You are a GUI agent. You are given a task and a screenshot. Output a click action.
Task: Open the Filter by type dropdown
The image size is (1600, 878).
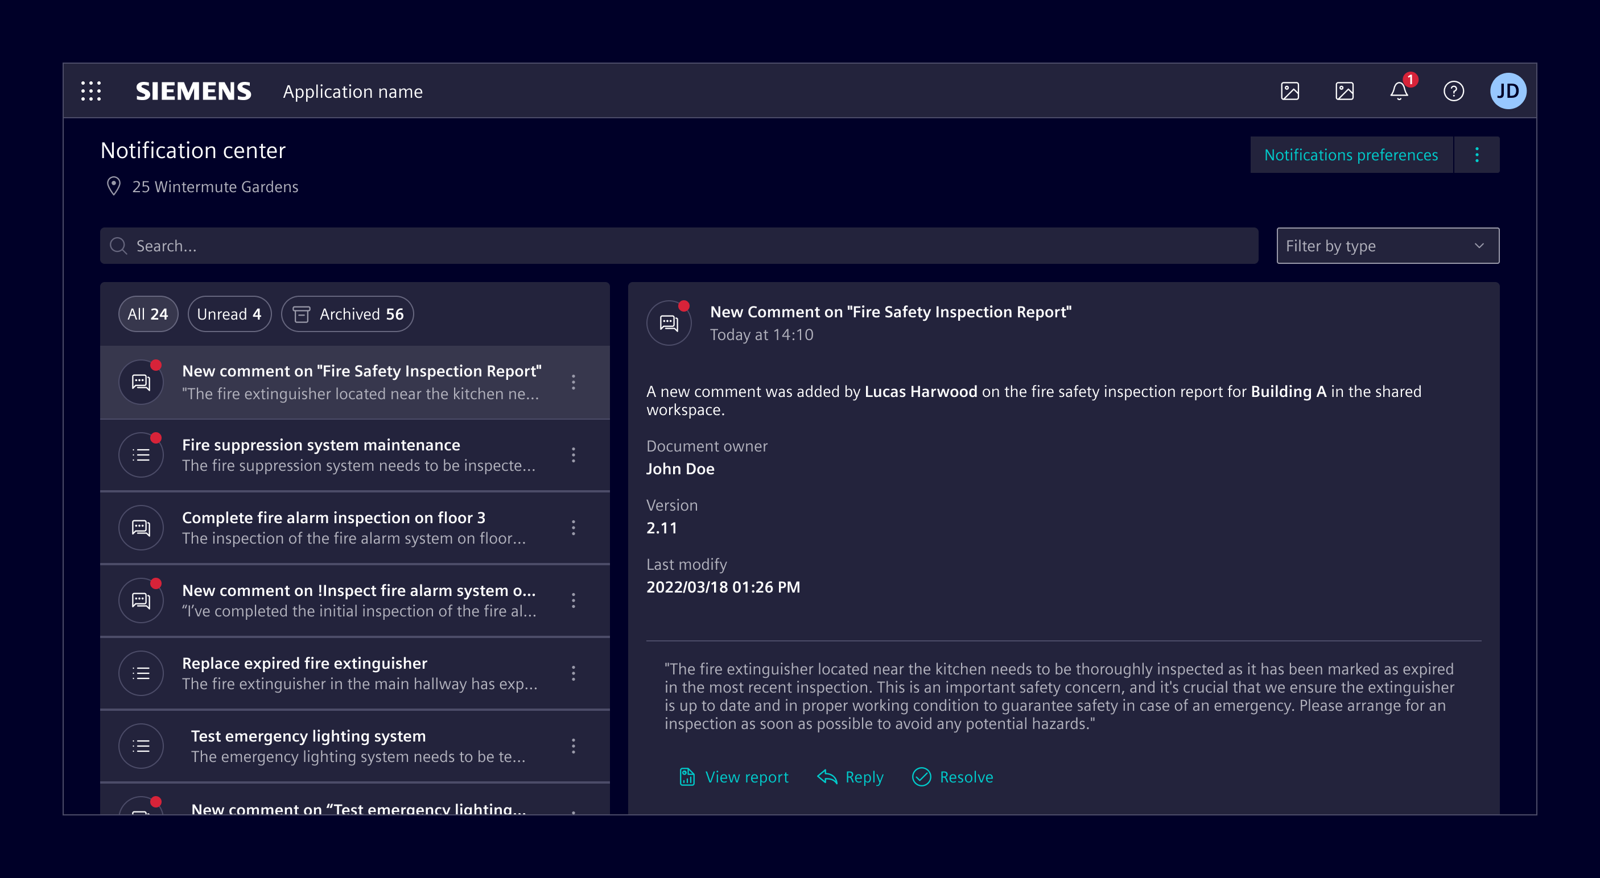[1387, 245]
